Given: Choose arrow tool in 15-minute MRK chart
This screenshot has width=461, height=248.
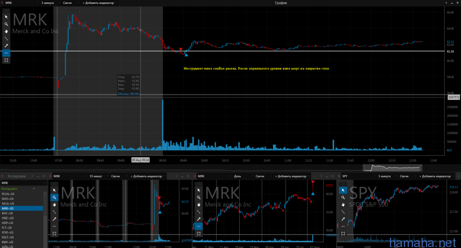Looking at the screenshot, I should point(54,219).
